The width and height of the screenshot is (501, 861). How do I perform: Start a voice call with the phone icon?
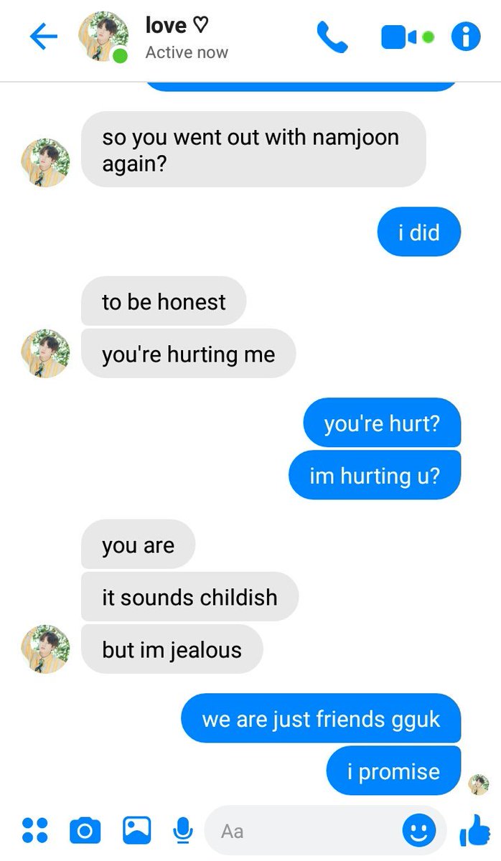[x=332, y=37]
